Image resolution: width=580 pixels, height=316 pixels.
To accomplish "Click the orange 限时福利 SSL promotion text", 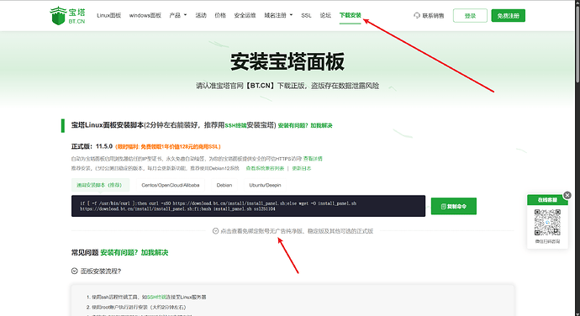I will point(168,146).
